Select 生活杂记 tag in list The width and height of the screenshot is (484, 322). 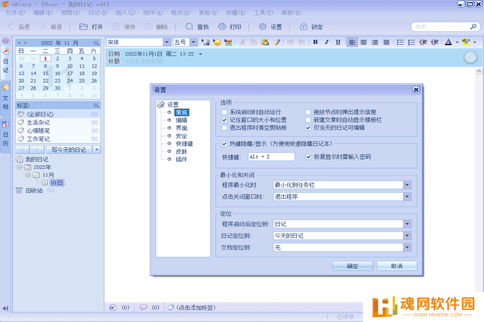coord(57,122)
